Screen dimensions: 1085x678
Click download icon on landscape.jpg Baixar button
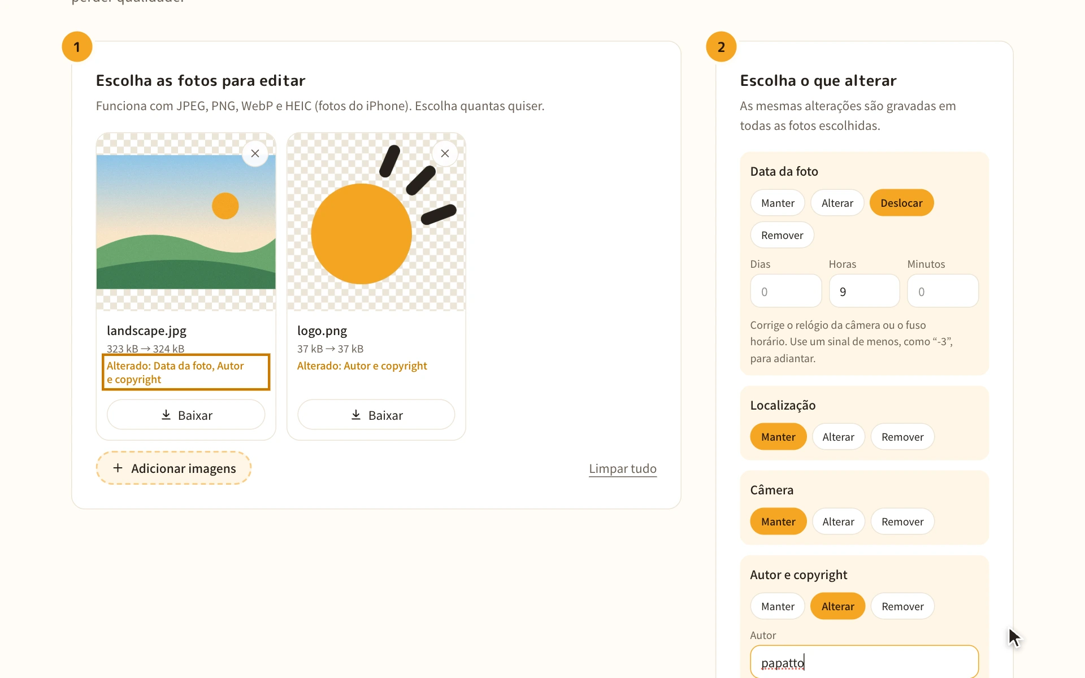pos(166,415)
